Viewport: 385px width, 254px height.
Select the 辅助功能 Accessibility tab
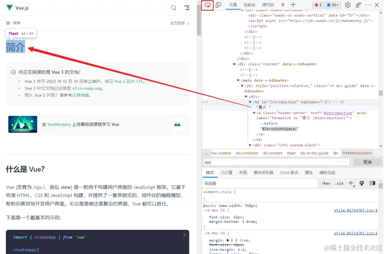pyautogui.click(x=327, y=173)
